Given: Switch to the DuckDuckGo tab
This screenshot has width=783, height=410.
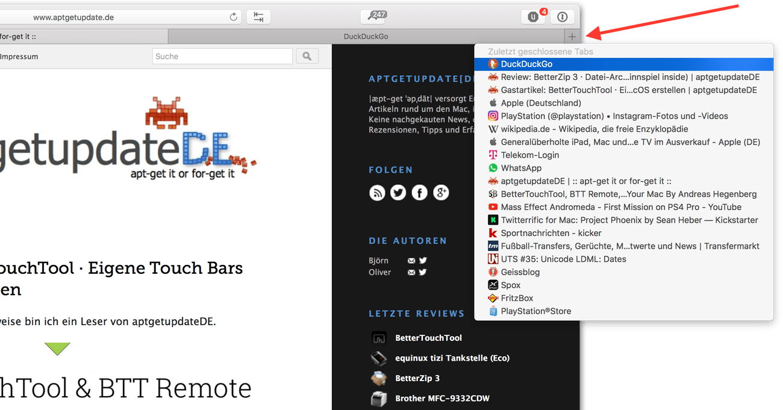Looking at the screenshot, I should click(x=366, y=37).
